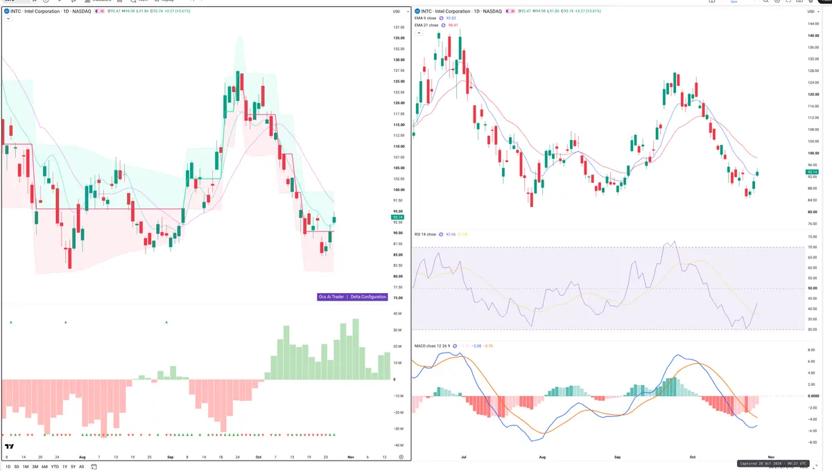
Task: Select the EMA 9 close legend label
Action: tap(426, 18)
